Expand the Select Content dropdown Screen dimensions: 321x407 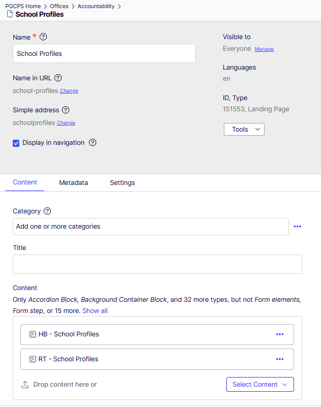(x=260, y=385)
